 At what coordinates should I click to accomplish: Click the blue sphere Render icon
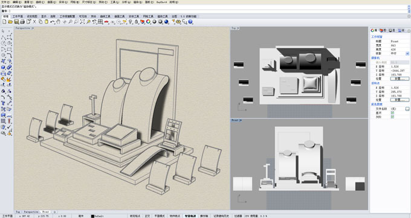(166, 22)
